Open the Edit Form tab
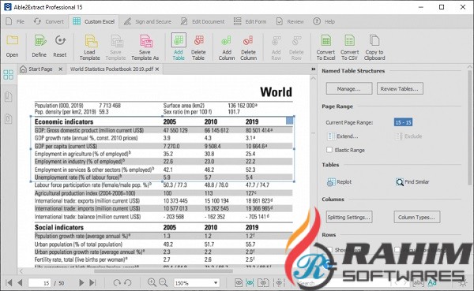The image size is (474, 291). pyautogui.click(x=250, y=21)
